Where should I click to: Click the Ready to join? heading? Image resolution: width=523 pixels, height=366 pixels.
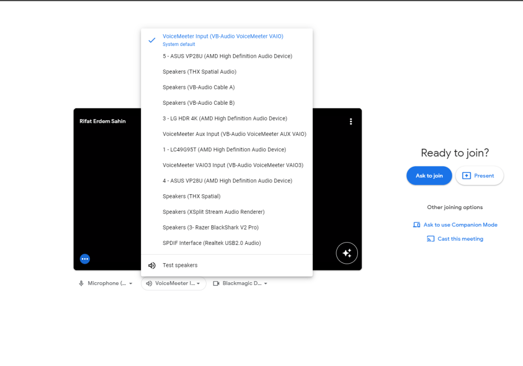454,153
